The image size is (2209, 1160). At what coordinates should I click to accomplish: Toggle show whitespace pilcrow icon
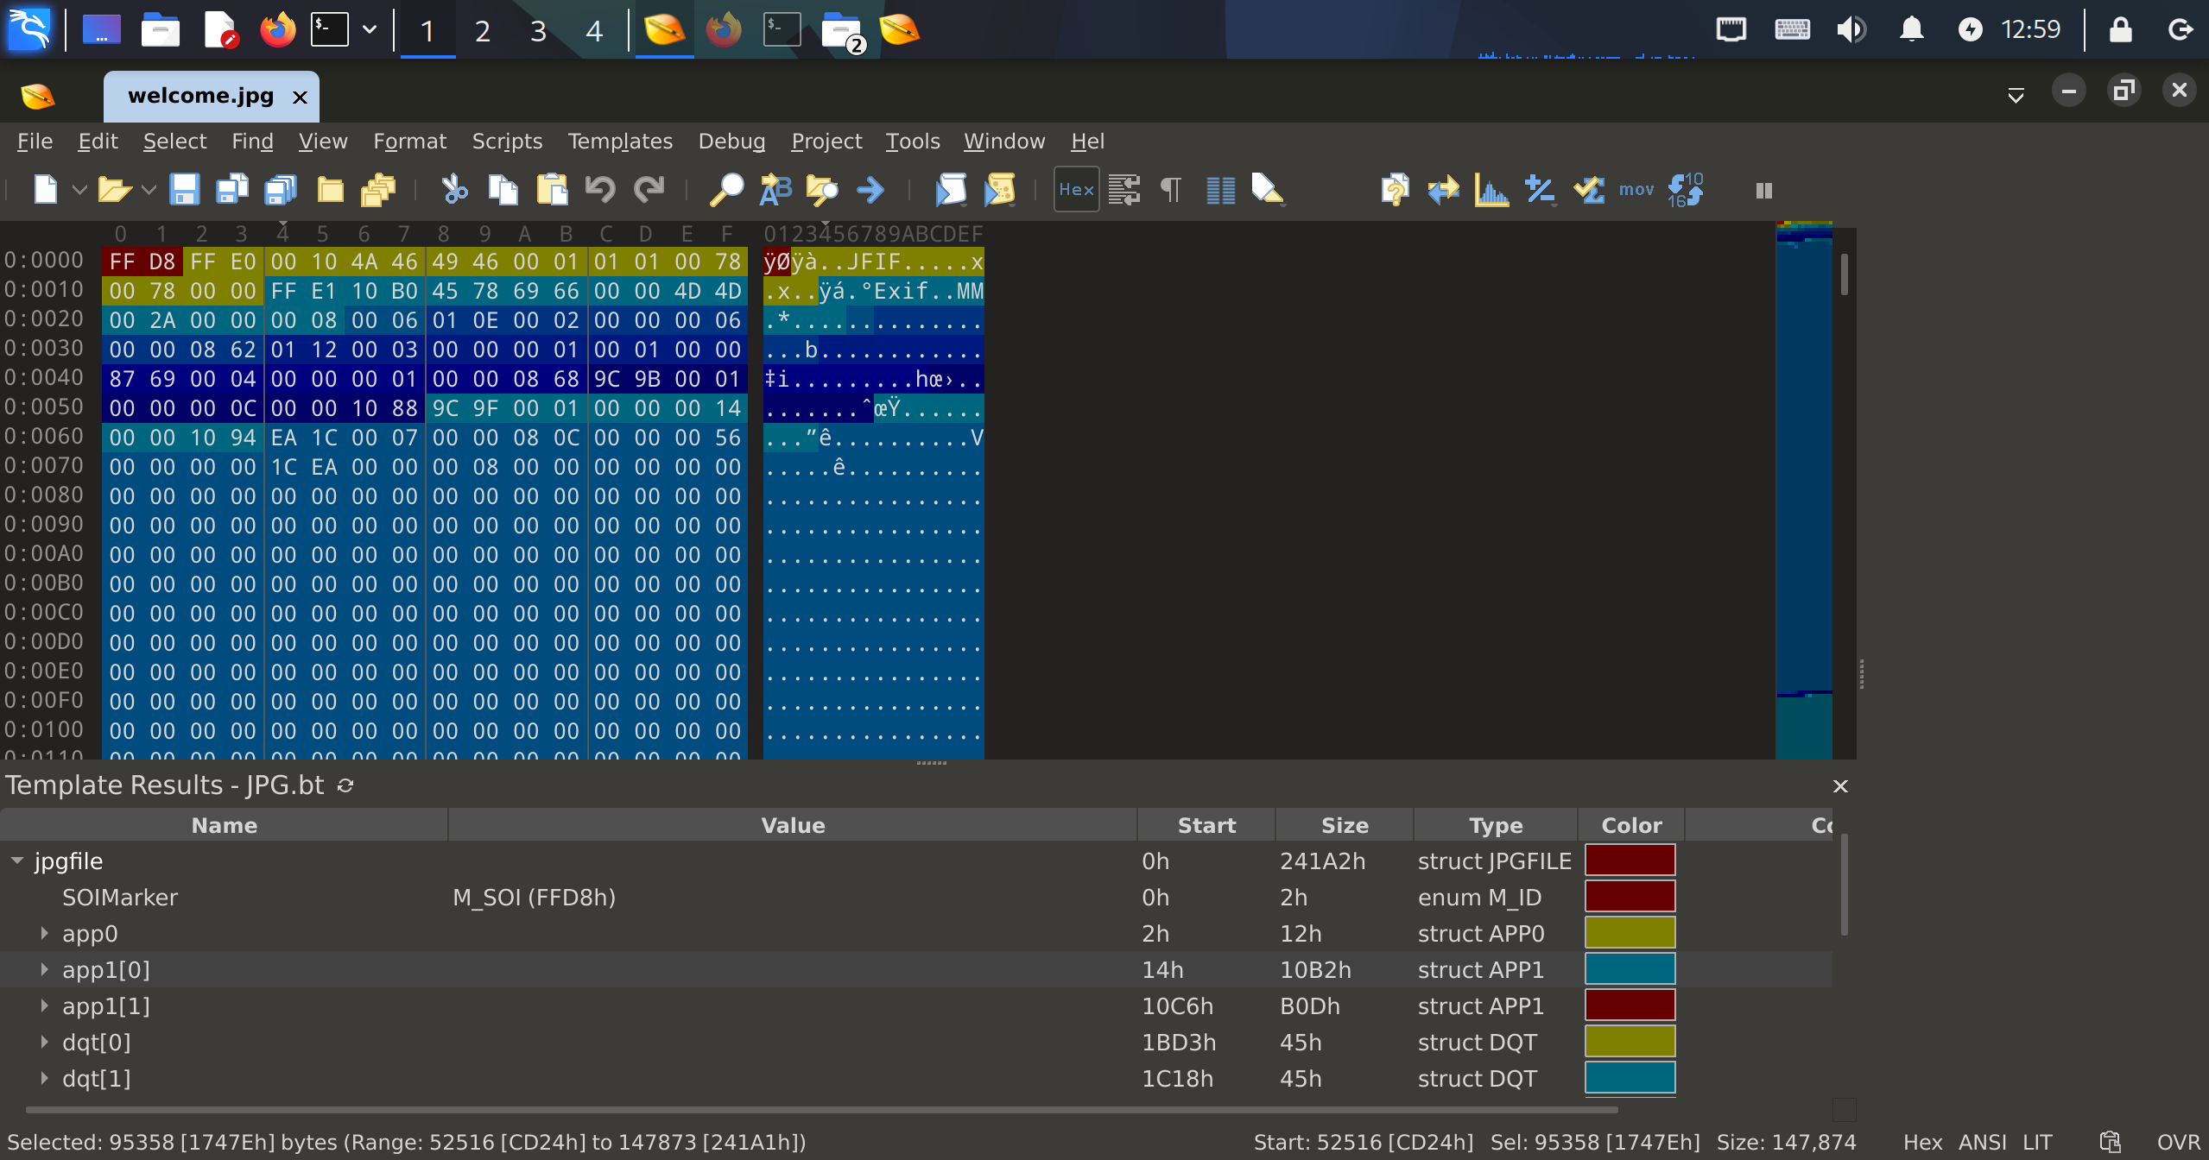(1171, 189)
